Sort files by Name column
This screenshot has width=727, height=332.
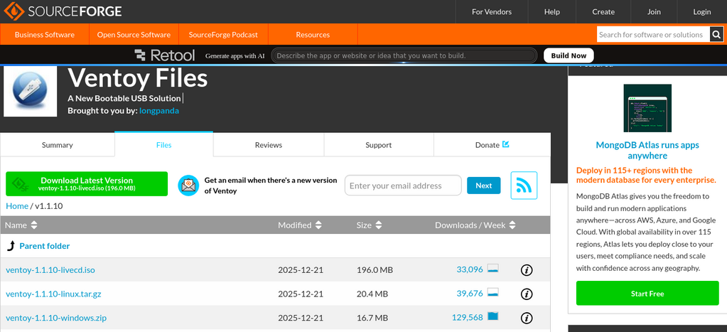tap(21, 225)
